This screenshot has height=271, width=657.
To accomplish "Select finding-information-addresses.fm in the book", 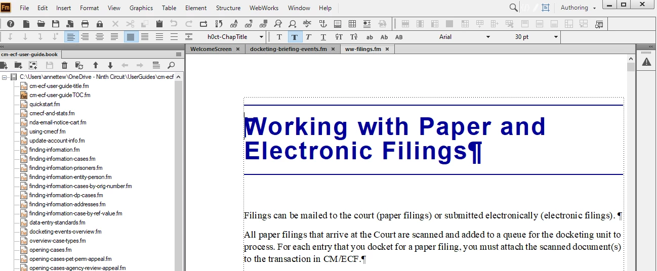I will (x=67, y=204).
